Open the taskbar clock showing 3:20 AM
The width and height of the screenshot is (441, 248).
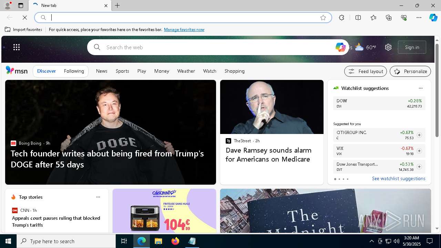tap(411, 241)
